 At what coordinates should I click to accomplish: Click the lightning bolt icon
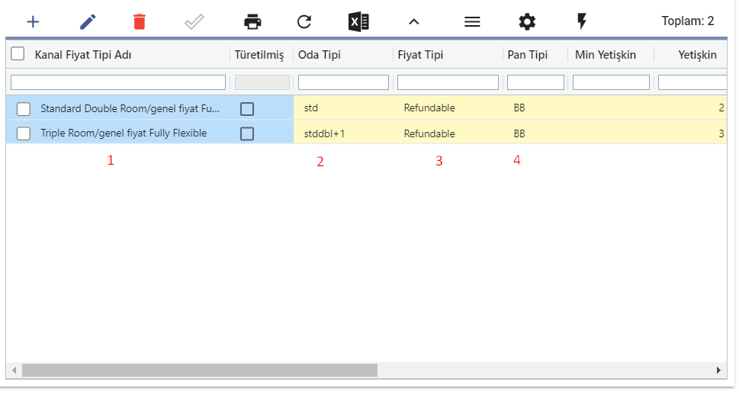[582, 21]
